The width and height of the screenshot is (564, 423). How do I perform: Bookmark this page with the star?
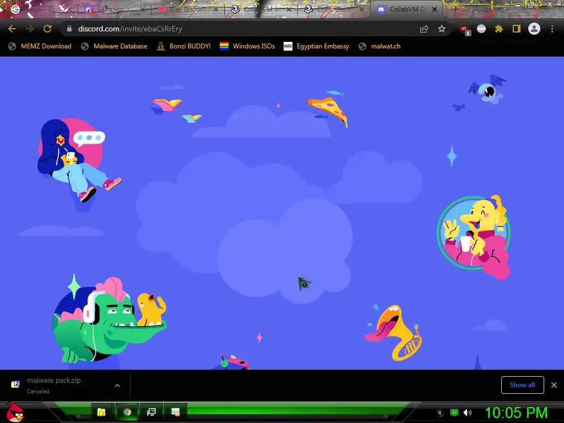pyautogui.click(x=442, y=29)
